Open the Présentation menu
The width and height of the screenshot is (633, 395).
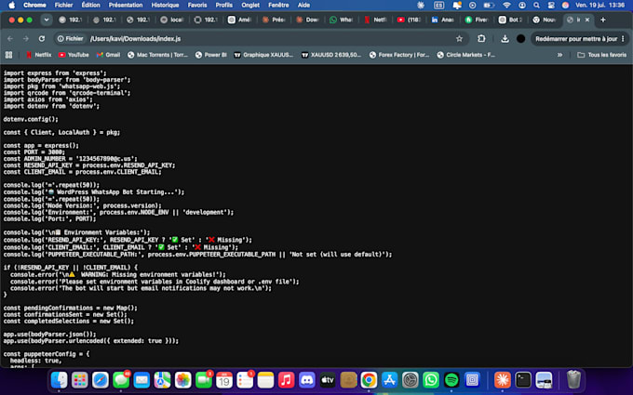pyautogui.click(x=126, y=6)
